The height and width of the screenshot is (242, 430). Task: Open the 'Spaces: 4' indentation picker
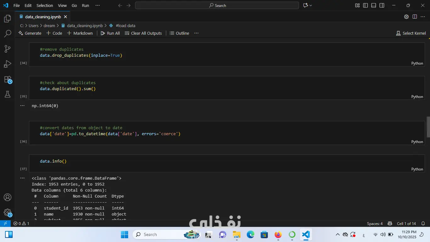click(x=375, y=223)
